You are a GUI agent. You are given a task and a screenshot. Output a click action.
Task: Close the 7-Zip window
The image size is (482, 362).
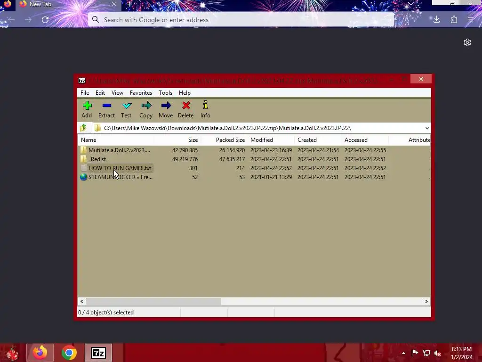[x=421, y=79]
